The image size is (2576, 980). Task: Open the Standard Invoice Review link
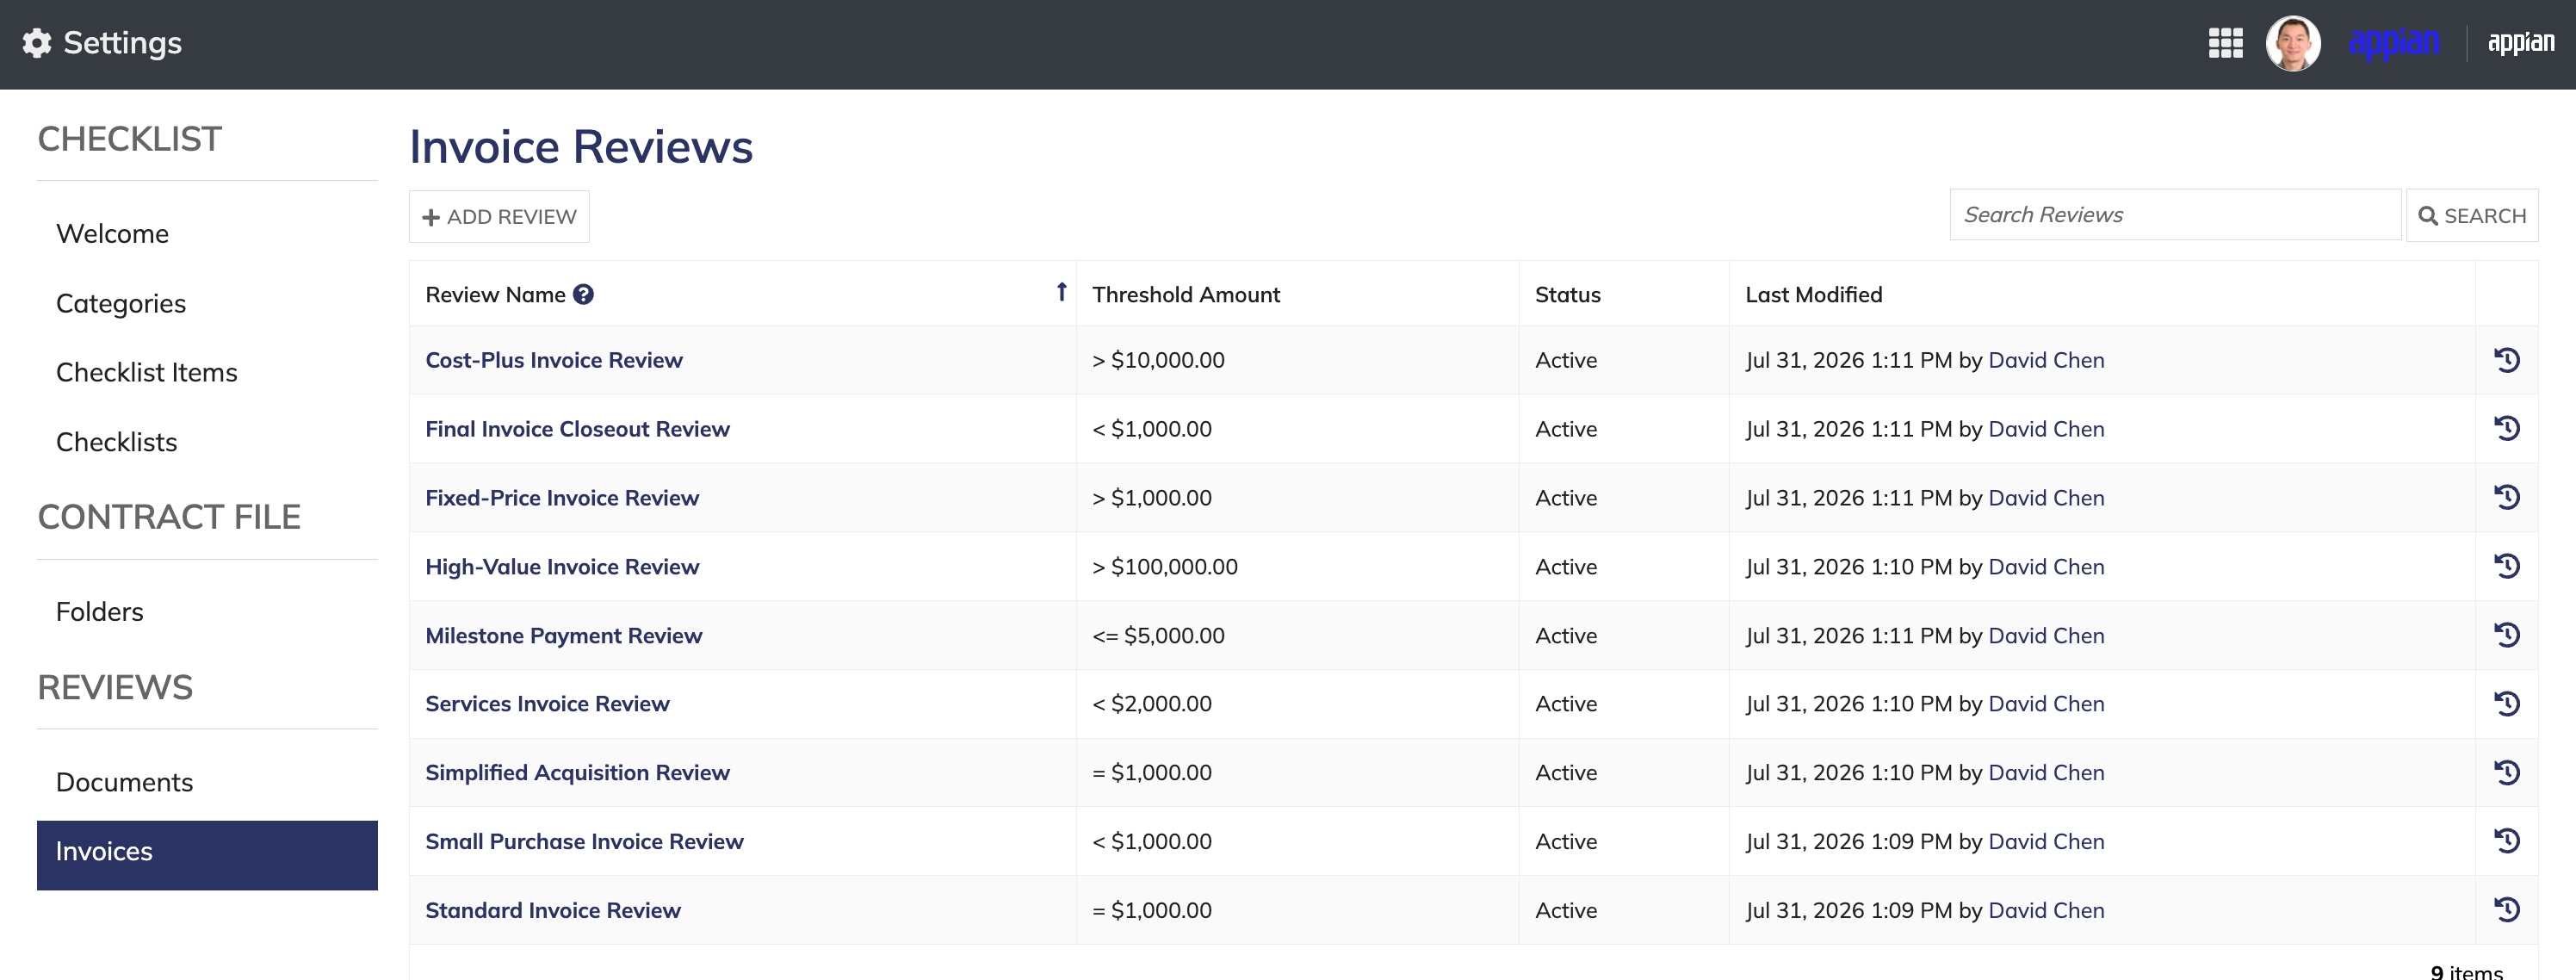[553, 911]
